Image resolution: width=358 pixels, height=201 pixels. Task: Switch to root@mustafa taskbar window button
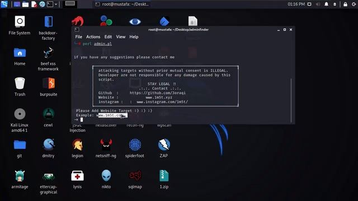tap(122, 4)
